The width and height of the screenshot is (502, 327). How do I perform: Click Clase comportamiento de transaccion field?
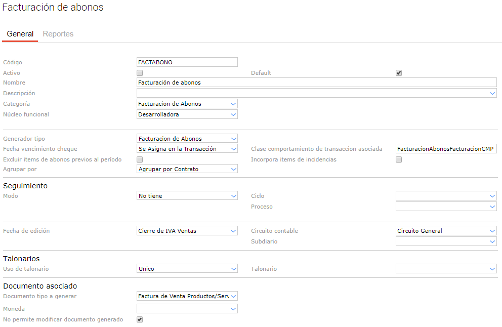(446, 149)
